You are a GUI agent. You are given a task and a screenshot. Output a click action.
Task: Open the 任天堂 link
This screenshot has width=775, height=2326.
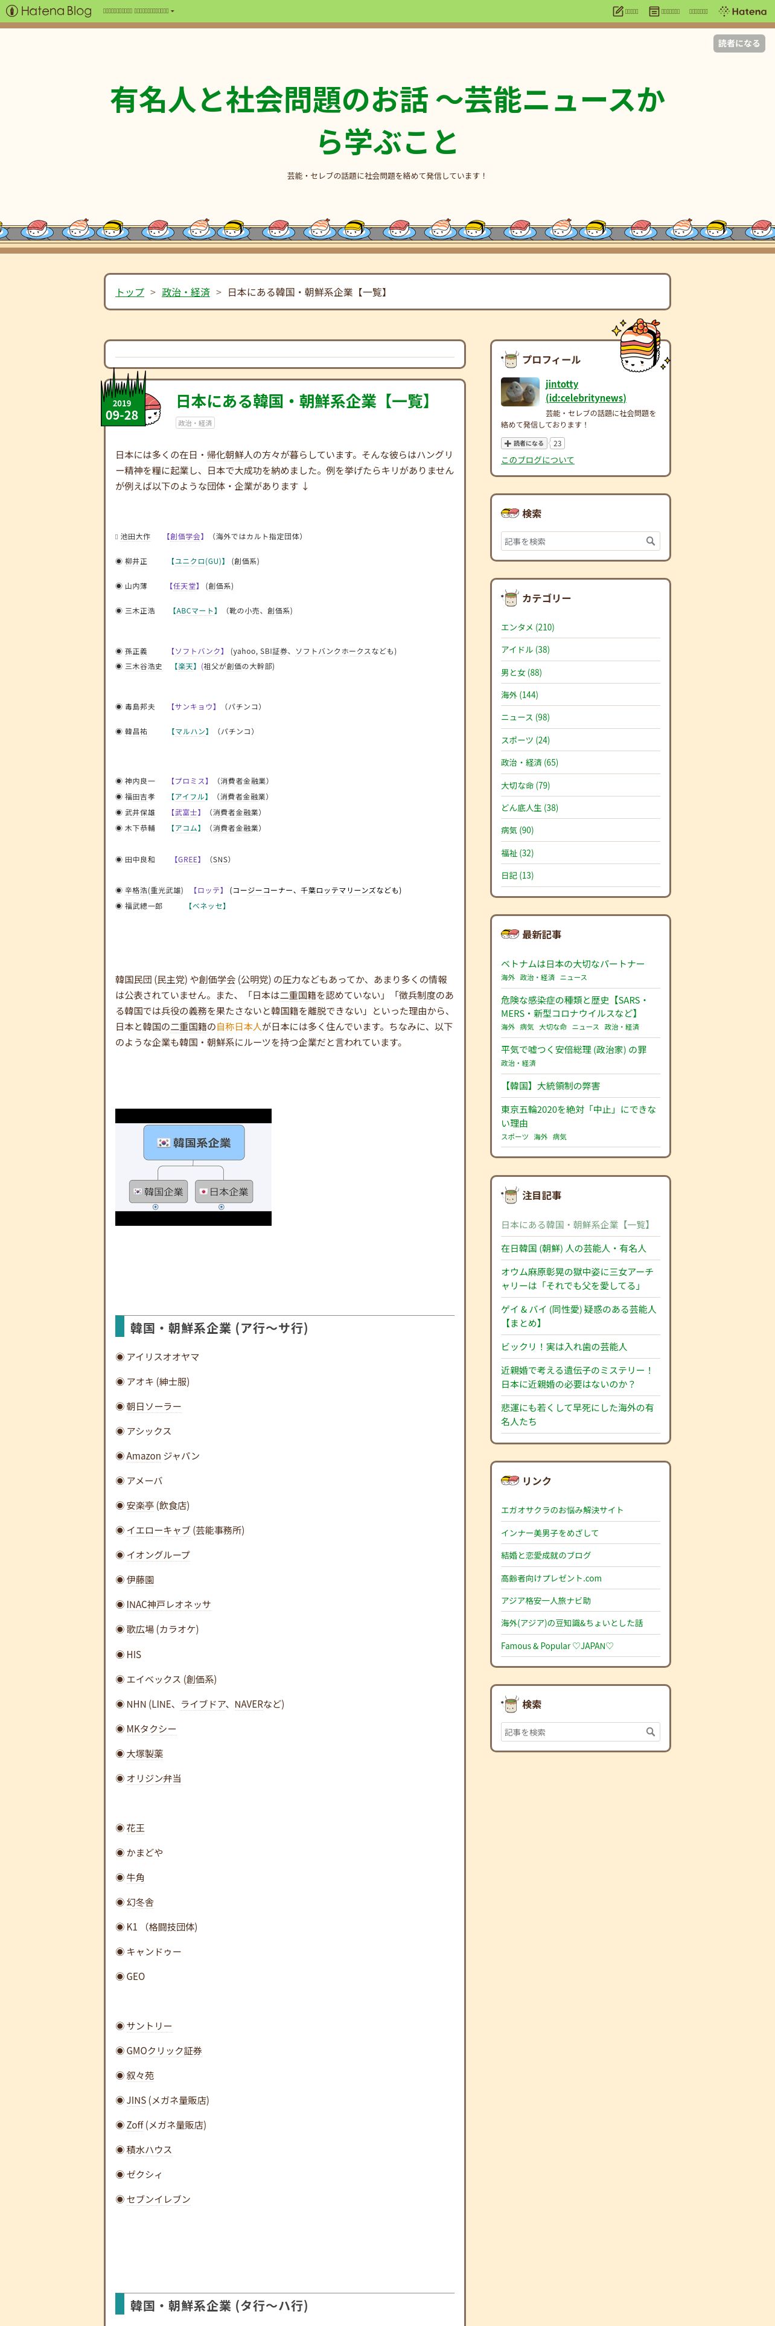coord(185,585)
